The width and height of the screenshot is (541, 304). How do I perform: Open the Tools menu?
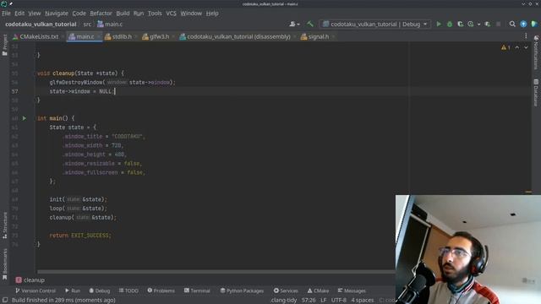pos(155,14)
